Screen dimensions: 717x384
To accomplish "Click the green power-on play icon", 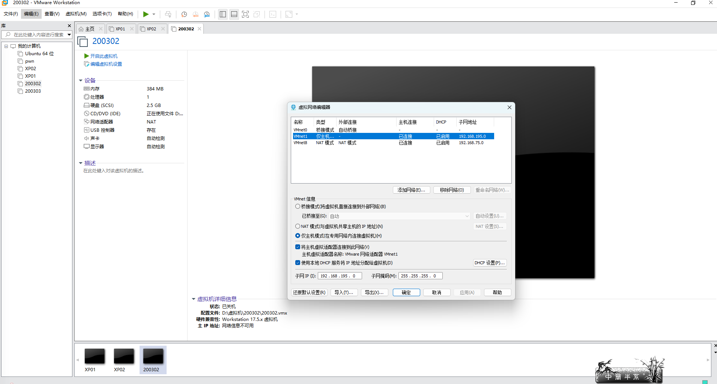I will pos(146,14).
